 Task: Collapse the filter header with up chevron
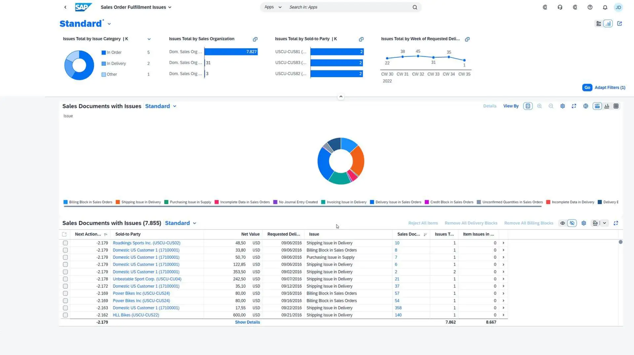[x=341, y=97]
